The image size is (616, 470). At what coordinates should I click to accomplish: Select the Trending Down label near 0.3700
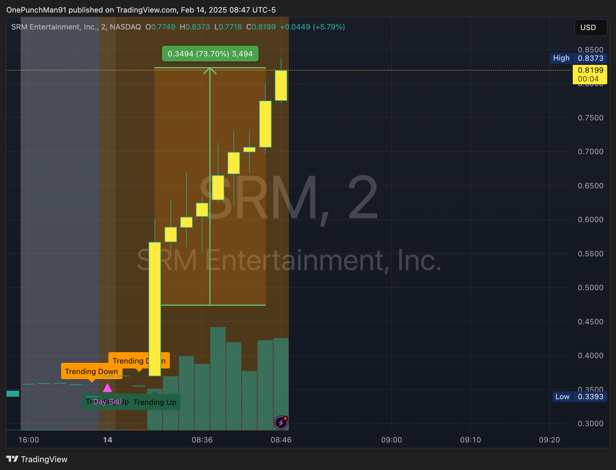[x=91, y=371]
